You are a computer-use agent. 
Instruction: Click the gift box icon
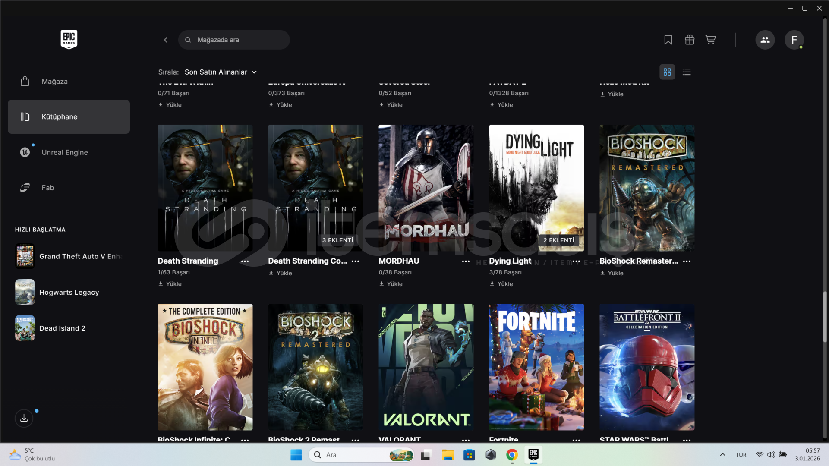coord(689,40)
